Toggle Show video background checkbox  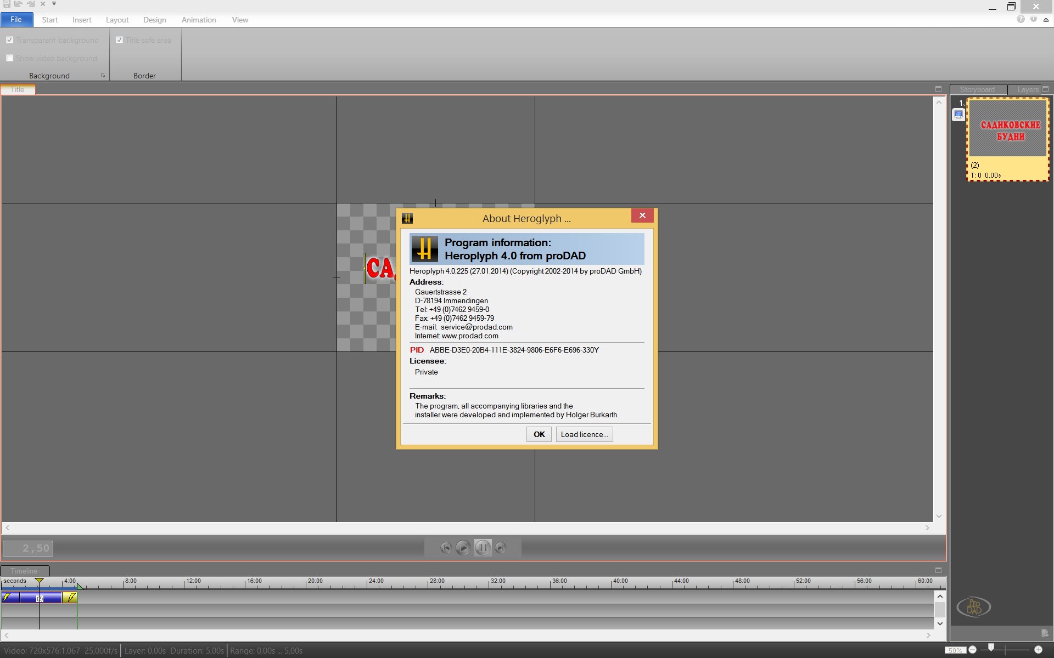click(9, 58)
